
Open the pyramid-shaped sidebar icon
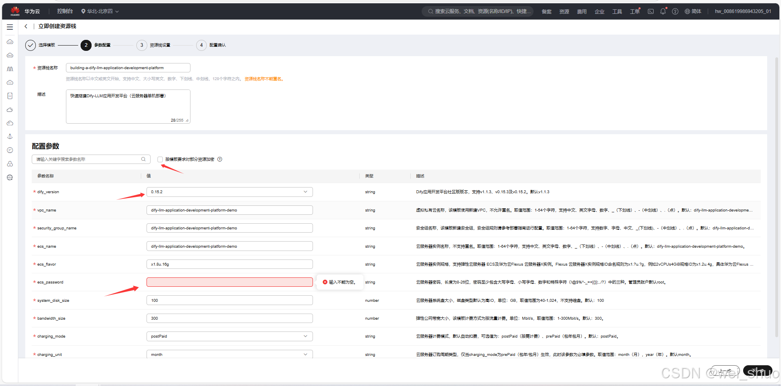click(x=10, y=137)
